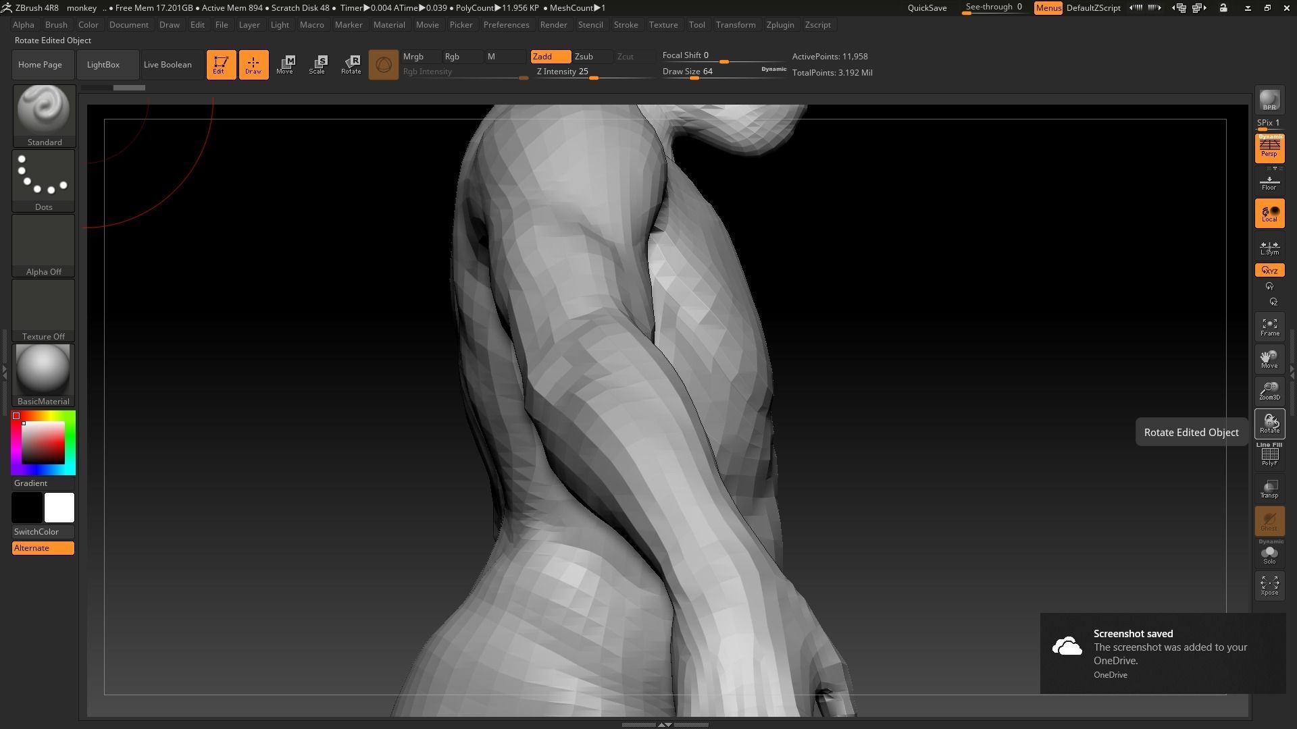This screenshot has height=729, width=1297.
Task: Toggle Zsub sculpt mode
Action: 592,57
